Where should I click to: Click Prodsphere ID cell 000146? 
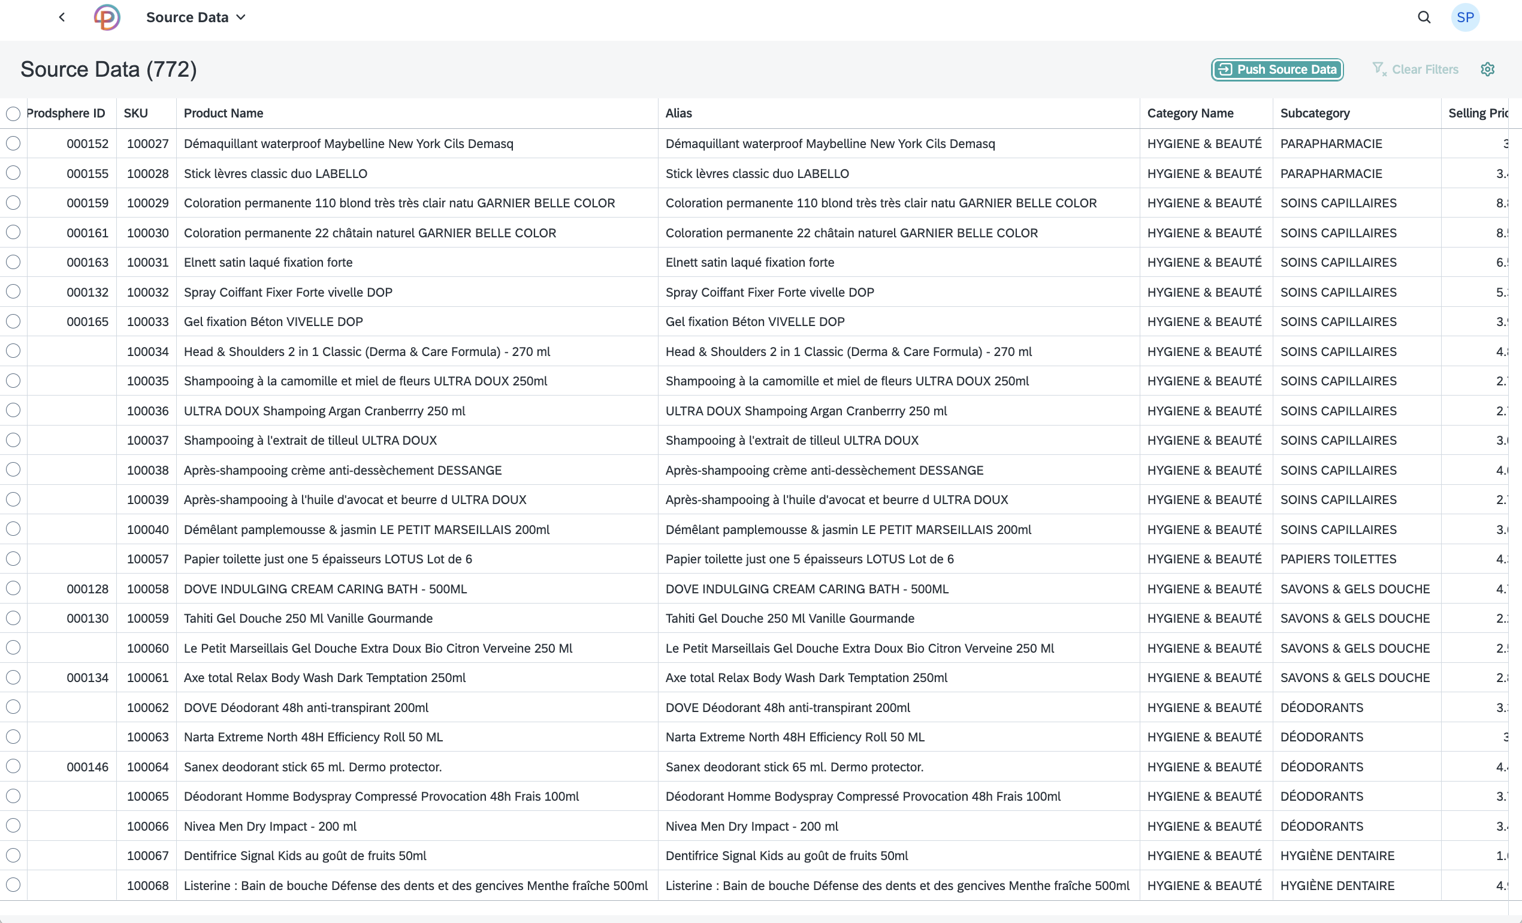(x=87, y=767)
